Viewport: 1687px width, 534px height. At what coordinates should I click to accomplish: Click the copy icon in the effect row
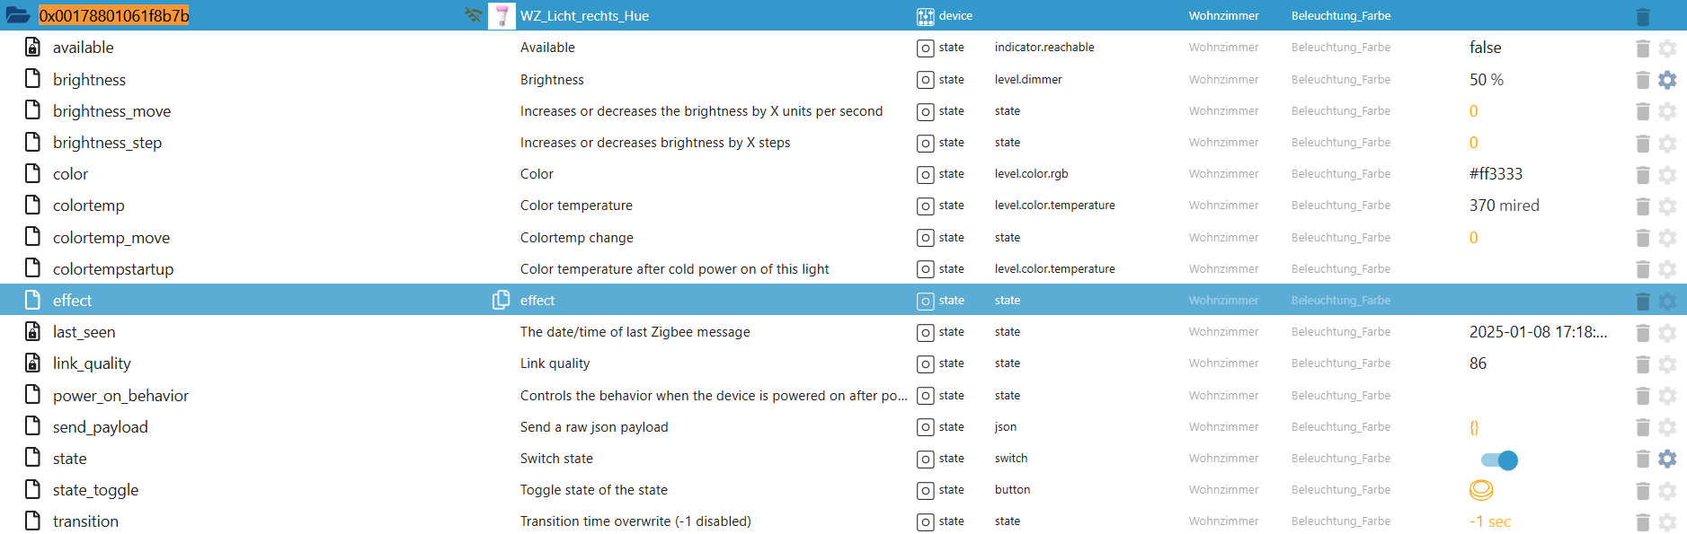click(x=501, y=301)
